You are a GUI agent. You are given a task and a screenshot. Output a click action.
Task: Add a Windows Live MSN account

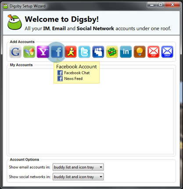coord(29,52)
